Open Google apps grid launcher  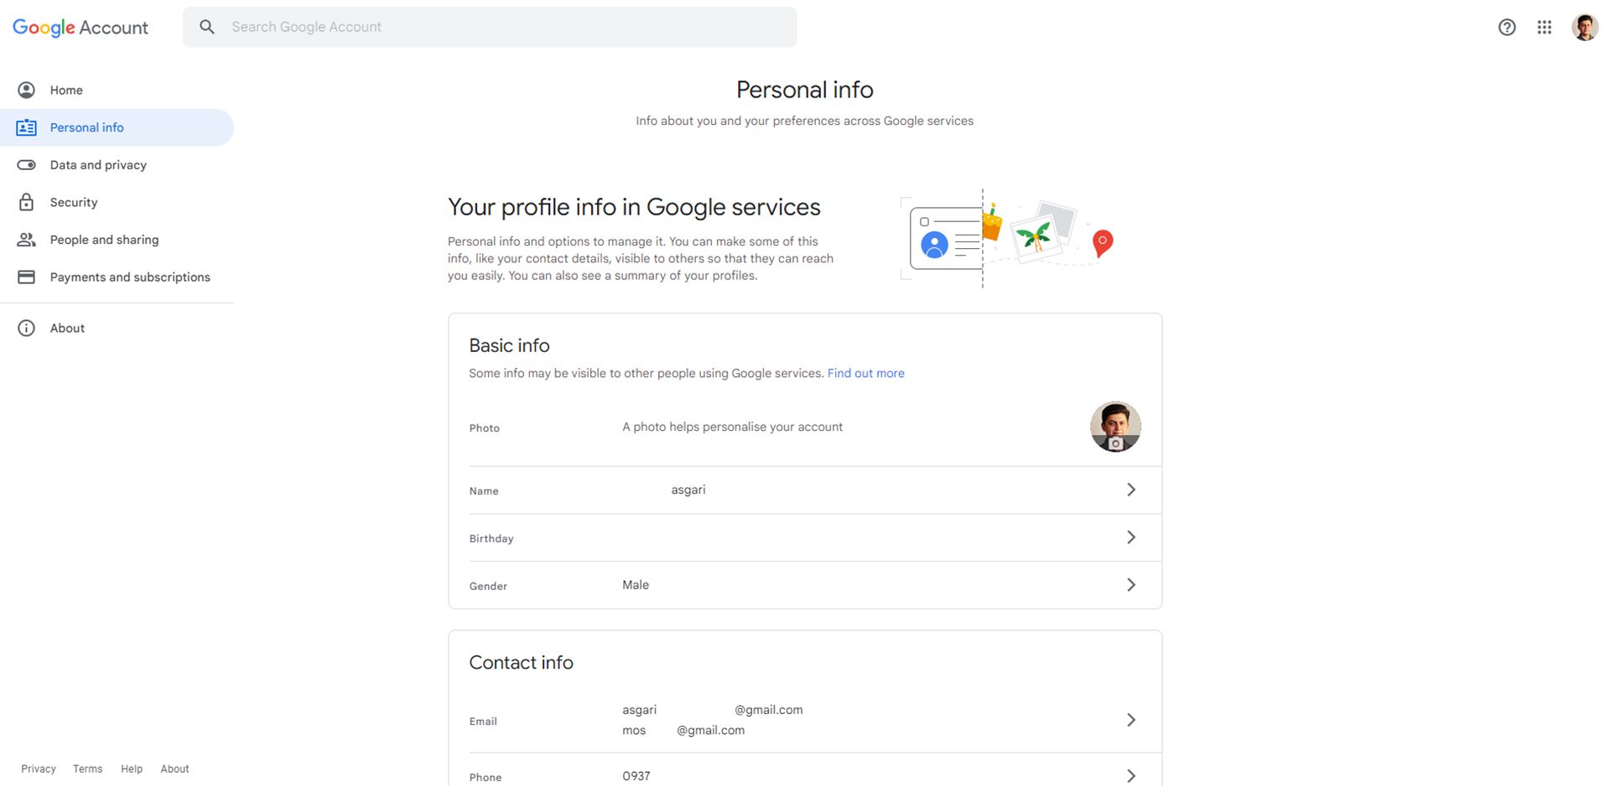1544,28
